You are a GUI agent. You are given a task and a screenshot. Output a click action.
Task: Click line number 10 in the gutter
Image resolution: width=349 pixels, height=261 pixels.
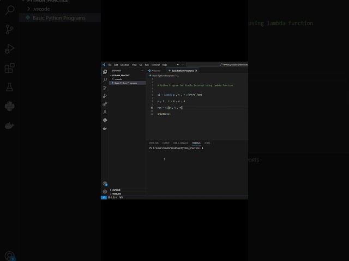point(152,108)
